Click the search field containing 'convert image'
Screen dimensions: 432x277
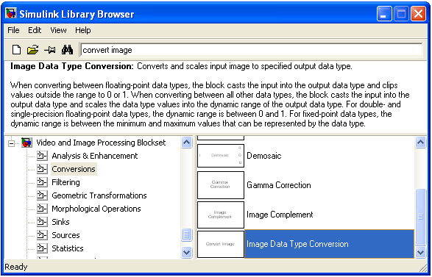point(252,50)
